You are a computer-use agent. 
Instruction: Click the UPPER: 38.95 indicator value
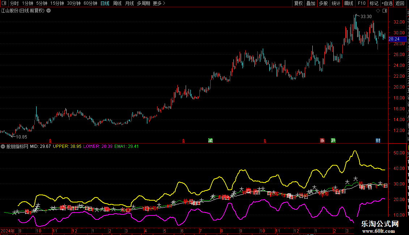pyautogui.click(x=67, y=146)
